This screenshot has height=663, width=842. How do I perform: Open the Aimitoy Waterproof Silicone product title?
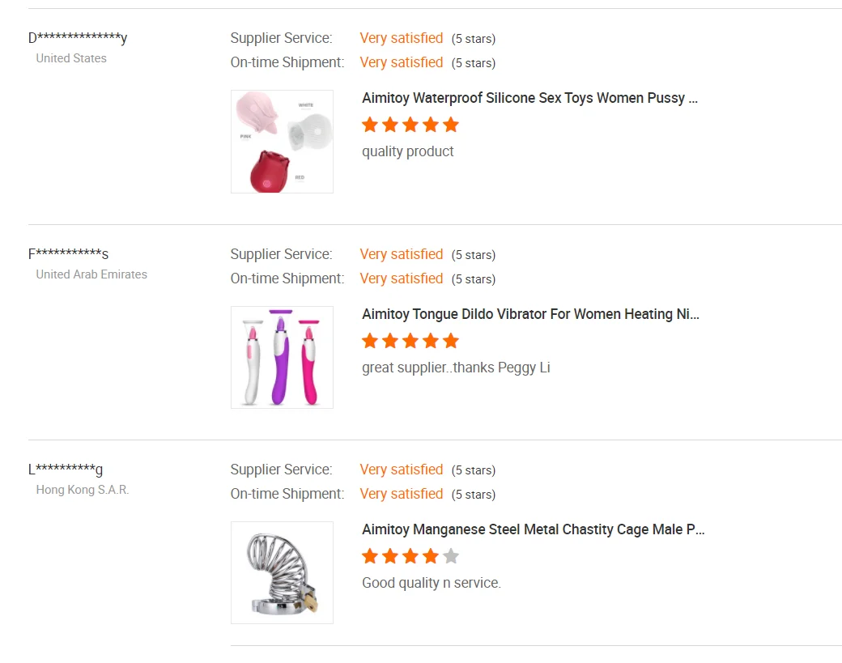point(529,99)
